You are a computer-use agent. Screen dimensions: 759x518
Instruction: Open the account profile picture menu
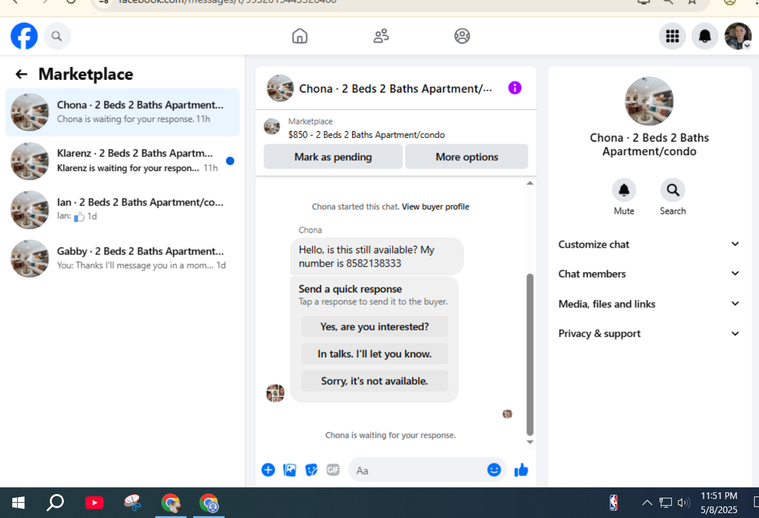[738, 36]
